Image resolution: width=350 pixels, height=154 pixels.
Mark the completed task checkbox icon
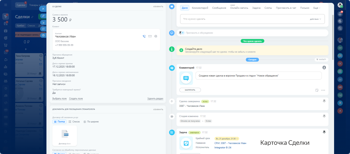point(172,132)
